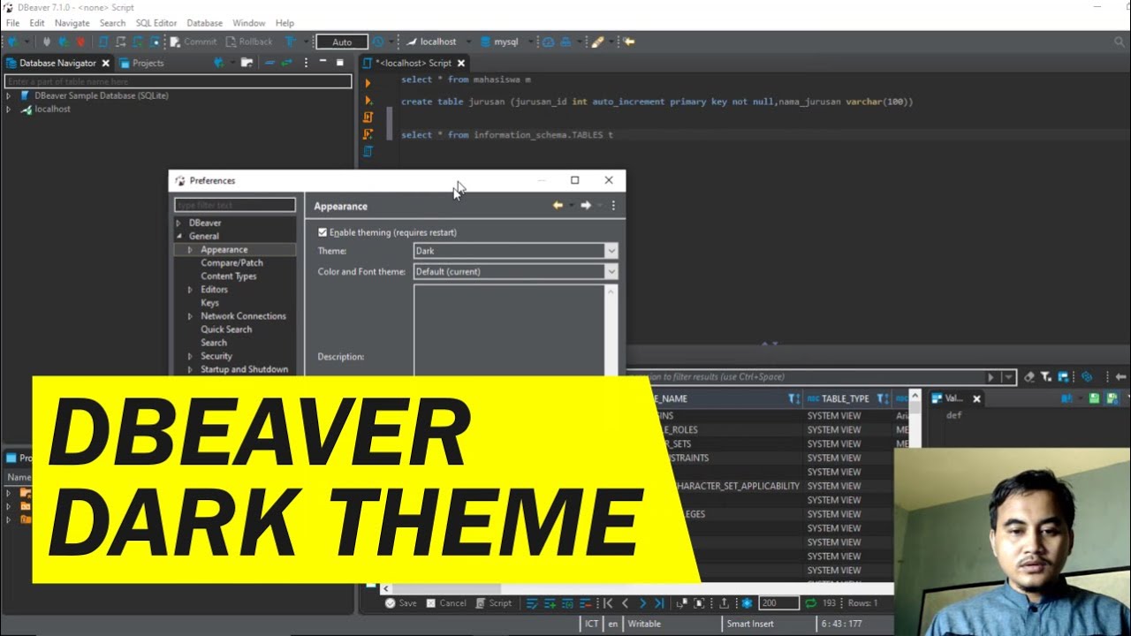Image resolution: width=1131 pixels, height=636 pixels.
Task: Click the Collapse All icon in Database Navigator
Action: [x=269, y=63]
